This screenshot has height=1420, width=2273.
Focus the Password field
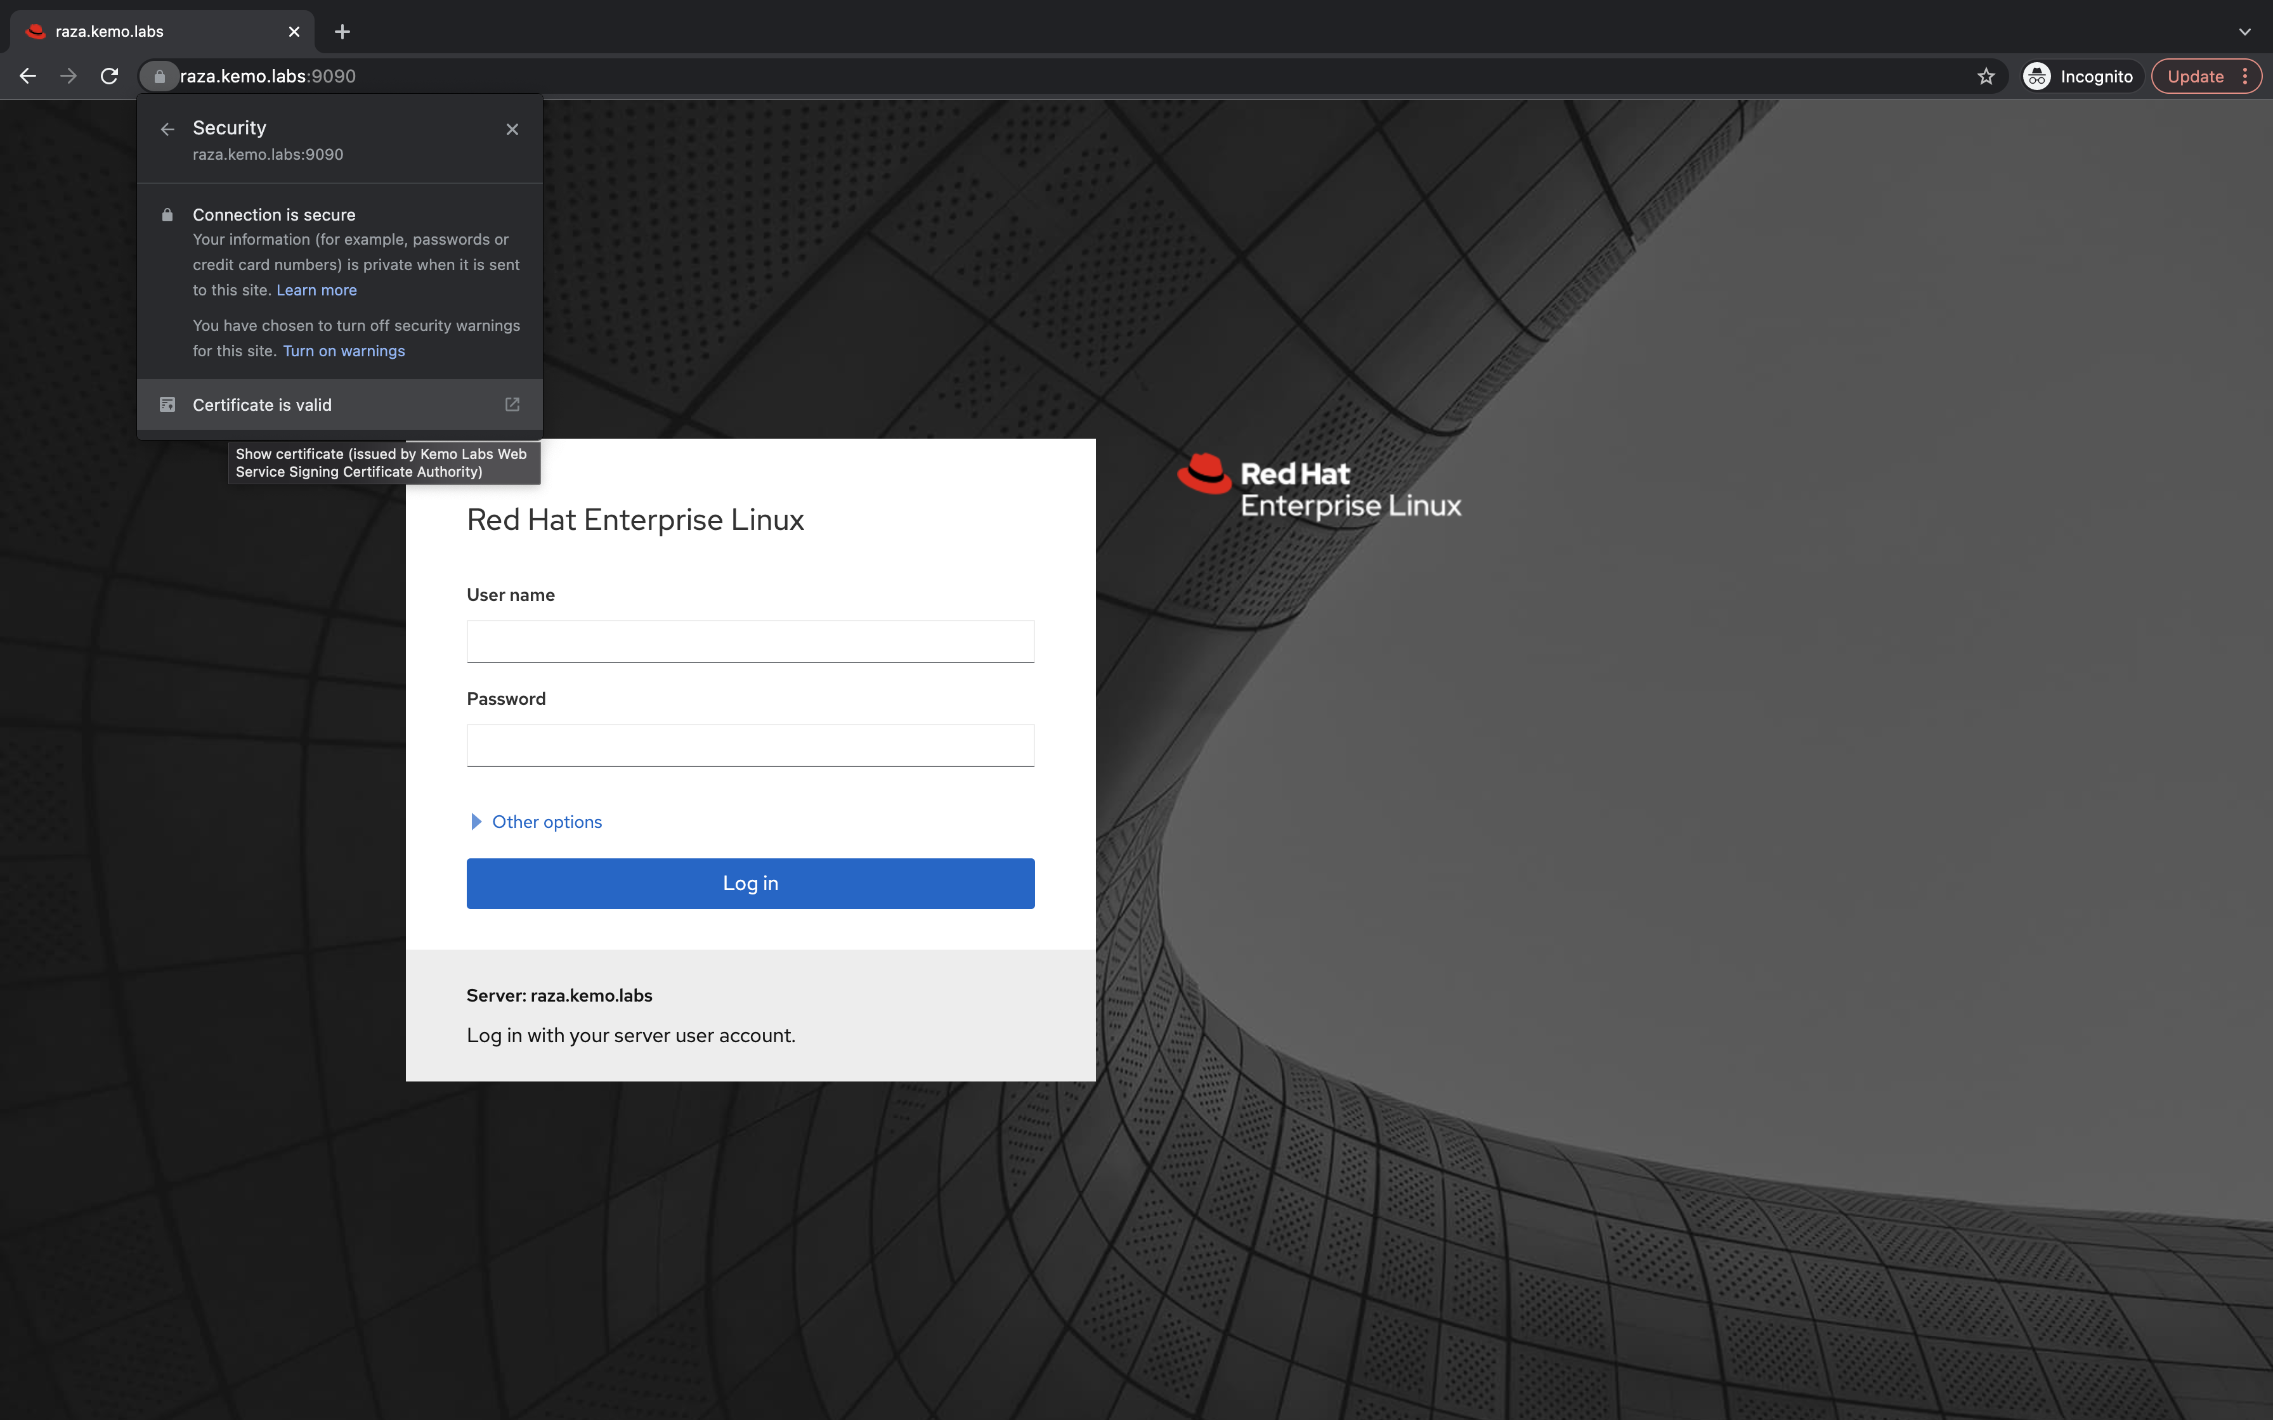point(750,745)
